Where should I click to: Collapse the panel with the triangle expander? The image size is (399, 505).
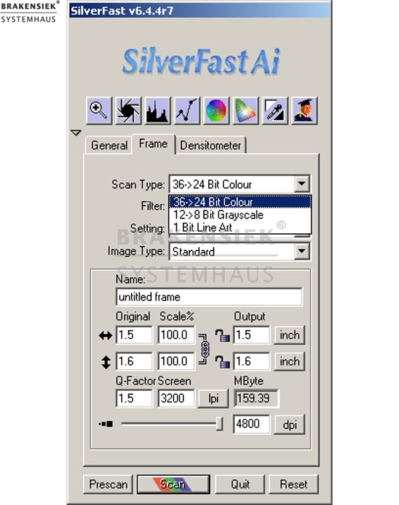76,132
